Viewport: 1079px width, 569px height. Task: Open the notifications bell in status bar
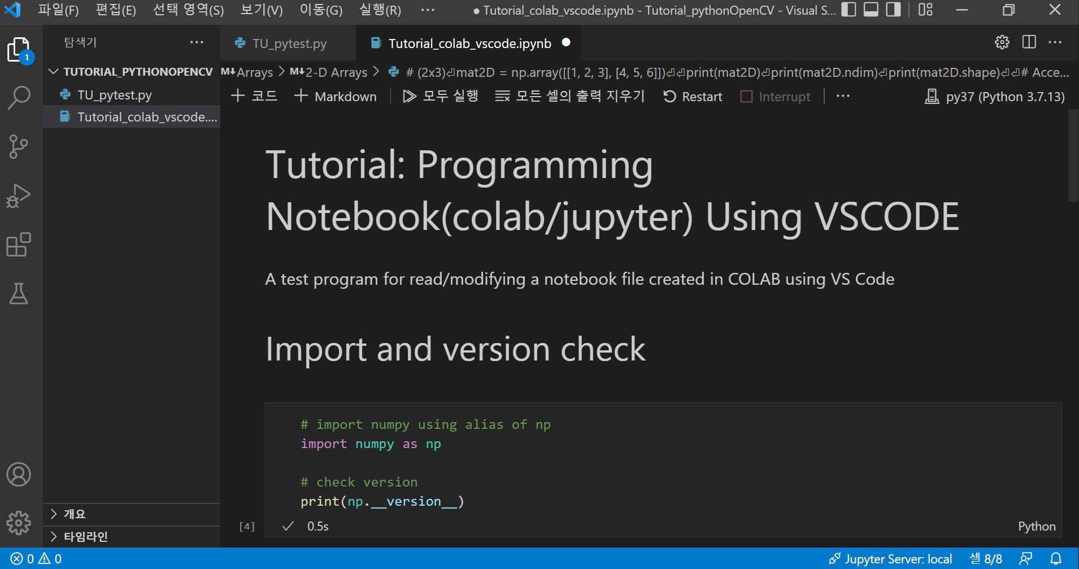click(1055, 559)
